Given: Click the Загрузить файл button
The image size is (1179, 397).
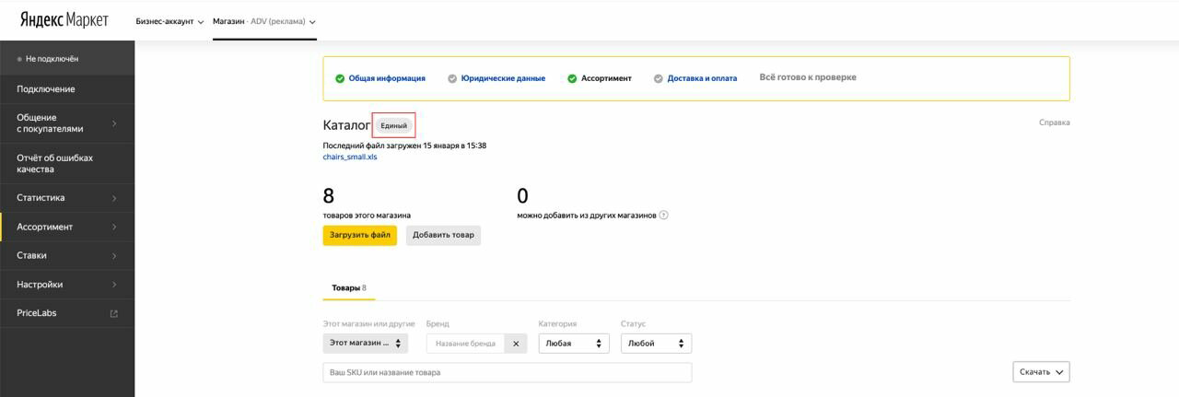Looking at the screenshot, I should (359, 235).
